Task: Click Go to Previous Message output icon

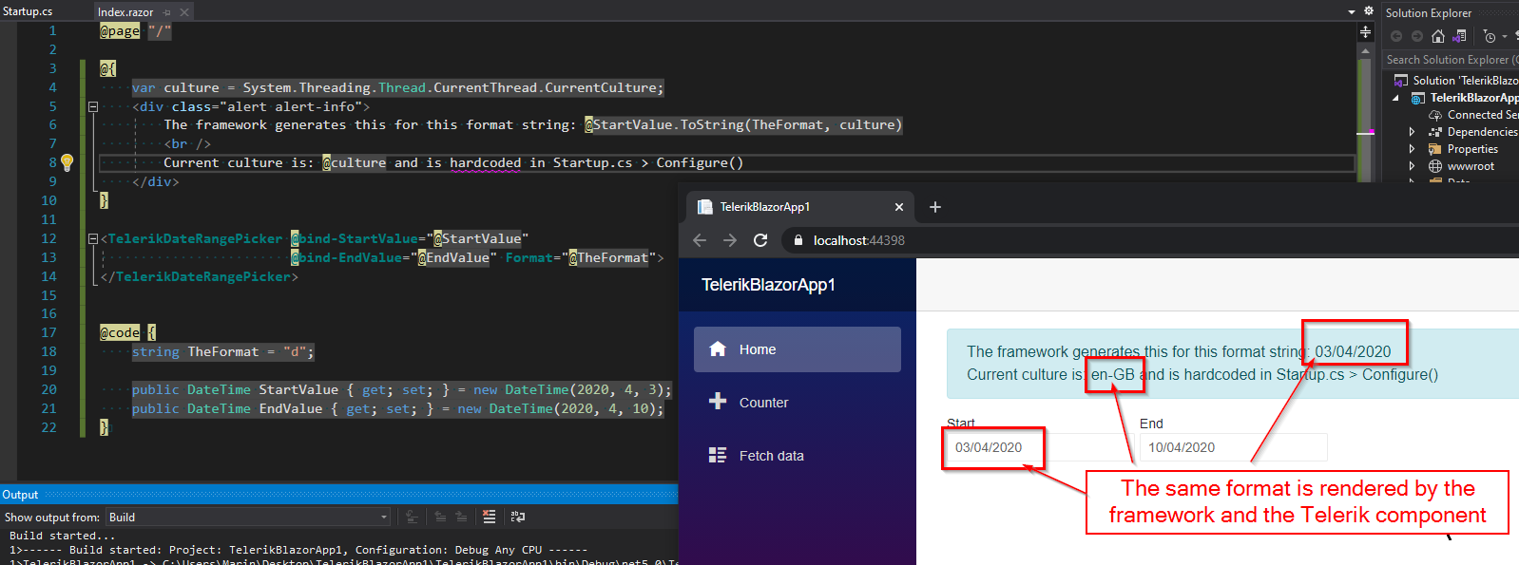Action: [440, 517]
